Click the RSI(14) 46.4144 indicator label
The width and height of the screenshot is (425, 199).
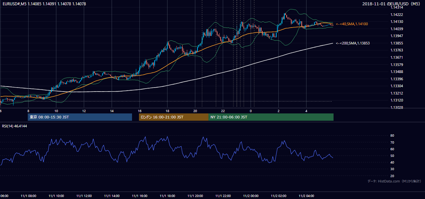click(x=15, y=126)
